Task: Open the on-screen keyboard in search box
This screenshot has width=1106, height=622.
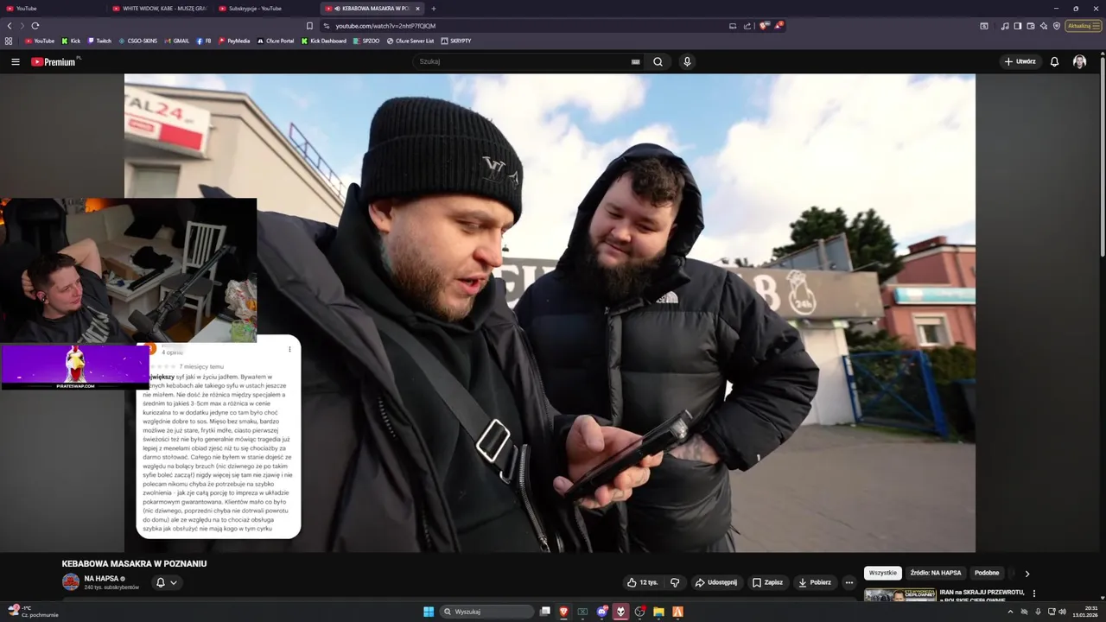Action: click(635, 61)
